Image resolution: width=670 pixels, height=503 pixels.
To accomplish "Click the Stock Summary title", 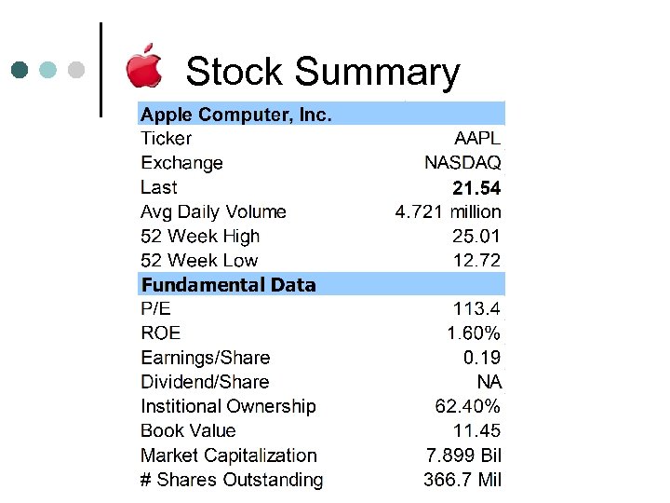I will pyautogui.click(x=322, y=72).
